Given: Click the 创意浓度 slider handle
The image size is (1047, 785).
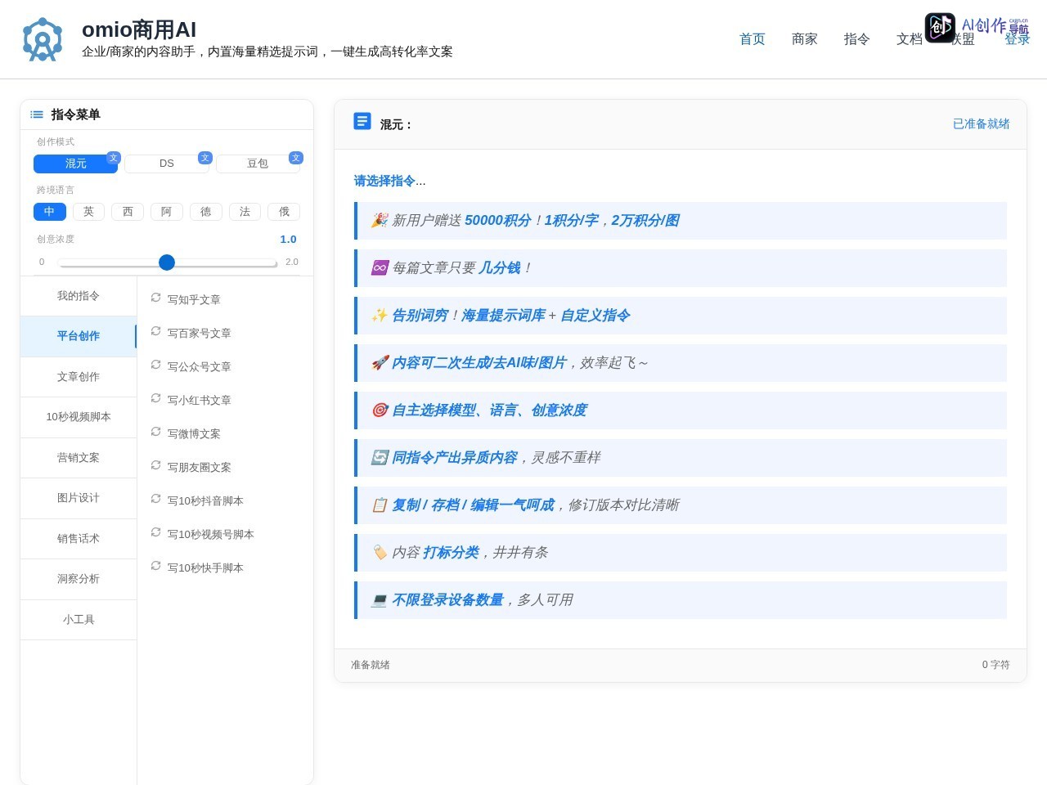Looking at the screenshot, I should click(167, 262).
